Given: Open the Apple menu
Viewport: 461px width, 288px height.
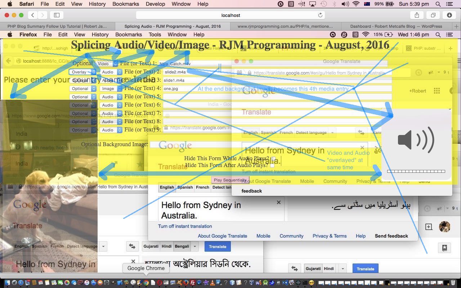Looking at the screenshot, I should 10,4.
